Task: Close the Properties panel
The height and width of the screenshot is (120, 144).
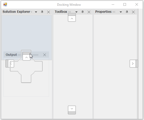Action: [133, 12]
